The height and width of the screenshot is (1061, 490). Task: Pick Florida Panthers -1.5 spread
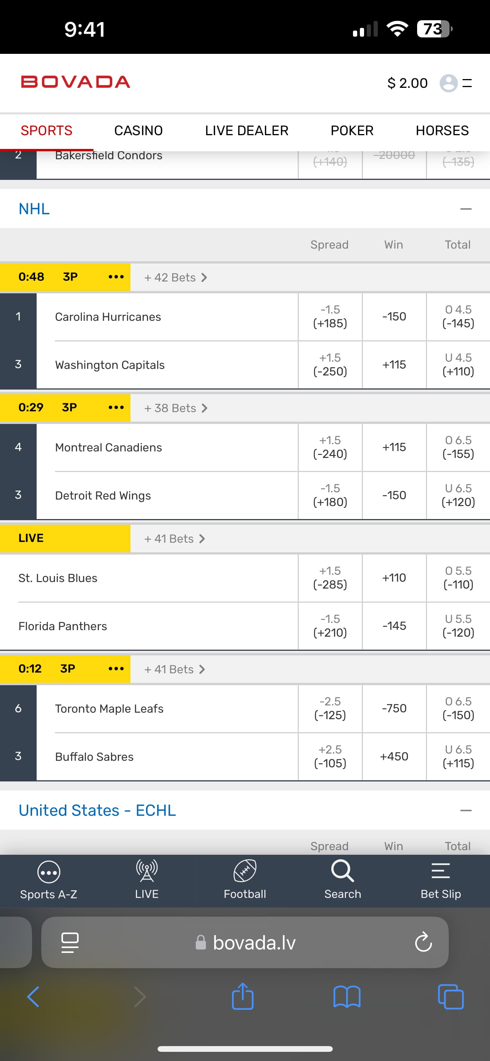coord(330,626)
